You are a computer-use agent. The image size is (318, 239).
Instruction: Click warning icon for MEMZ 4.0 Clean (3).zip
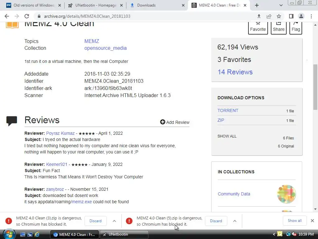click(x=8, y=221)
